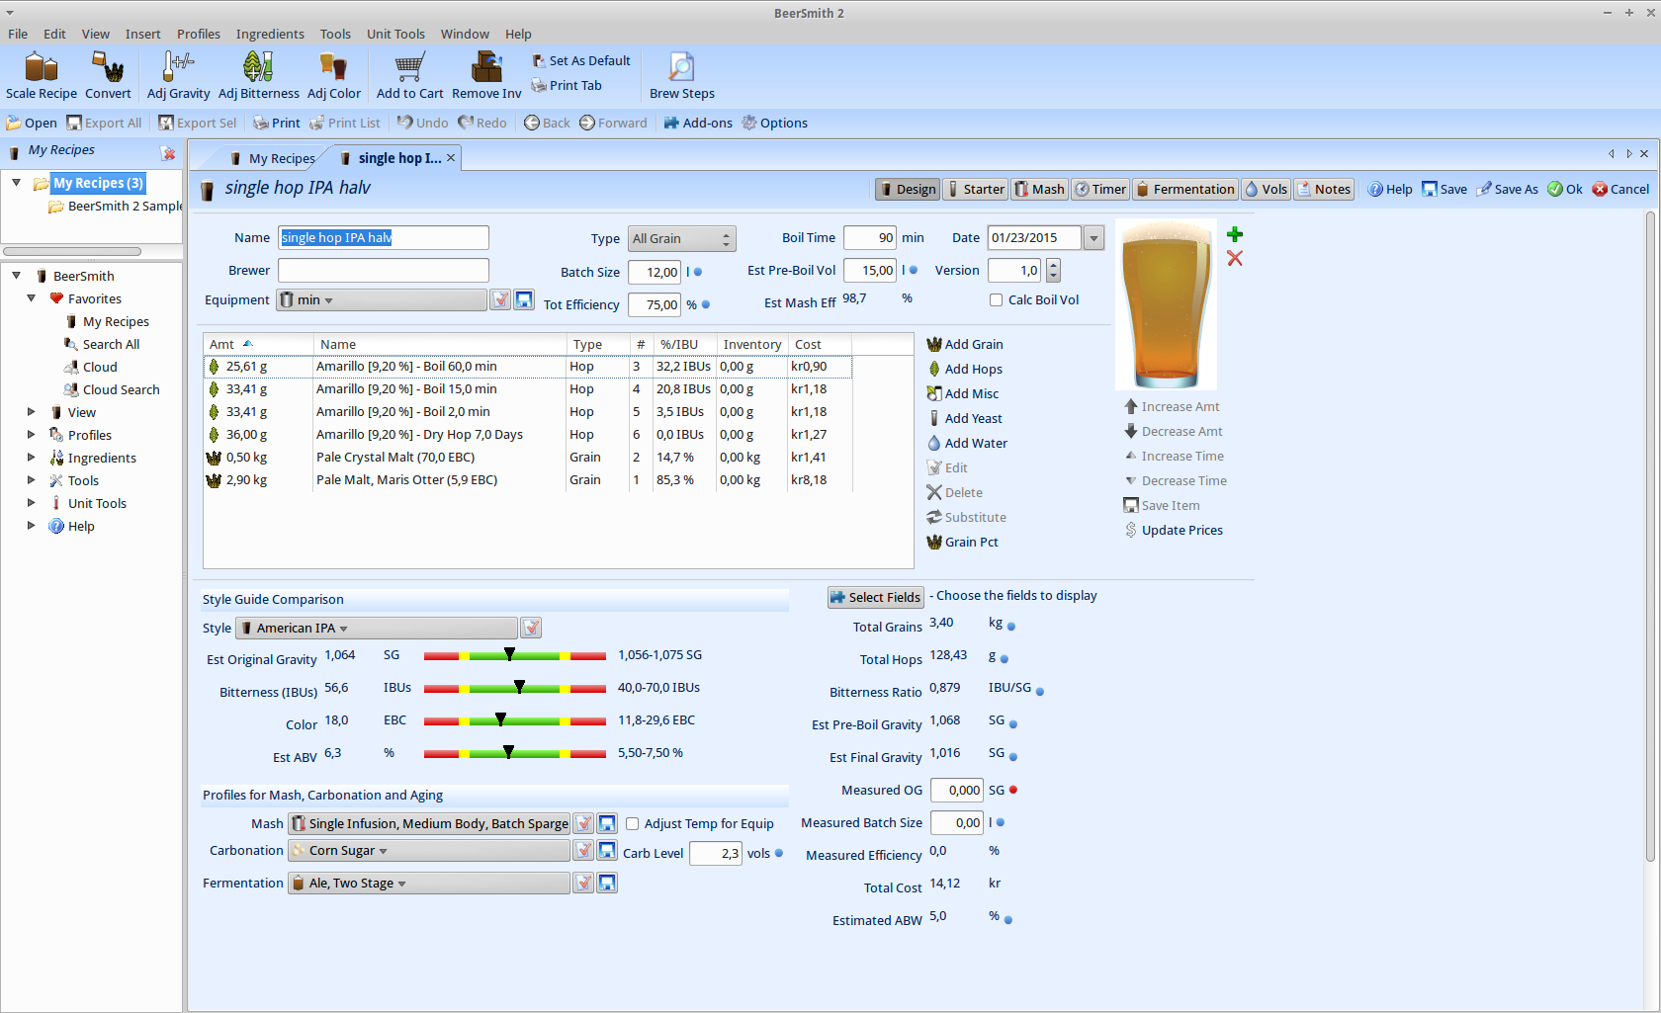The image size is (1661, 1013).
Task: Click Add Water
Action: (x=967, y=443)
